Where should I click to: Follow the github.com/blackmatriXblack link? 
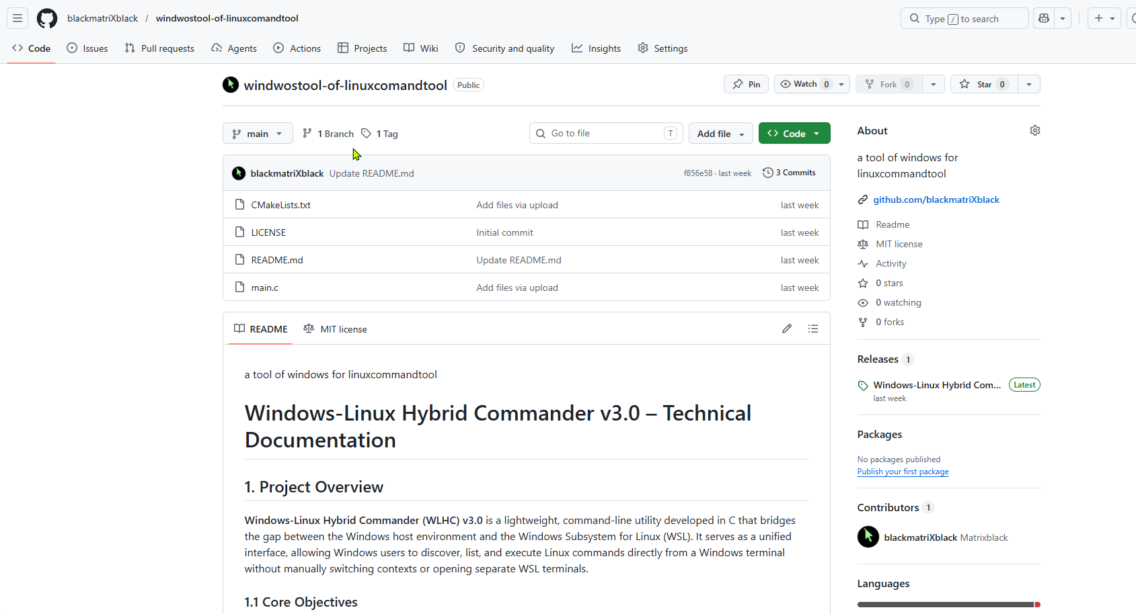[936, 200]
